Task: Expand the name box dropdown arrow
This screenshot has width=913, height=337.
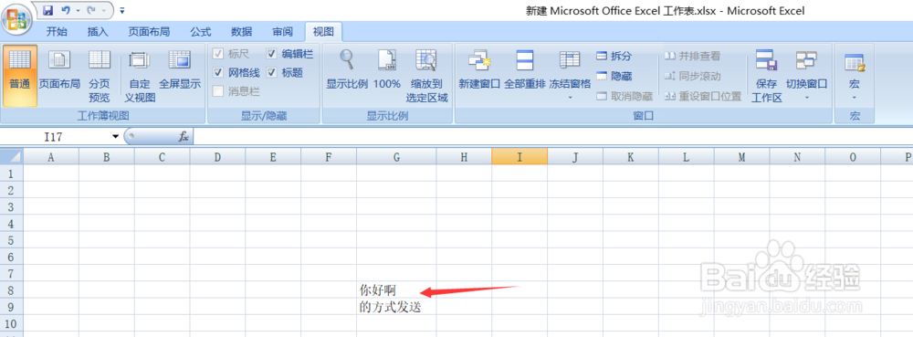Action: 115,137
